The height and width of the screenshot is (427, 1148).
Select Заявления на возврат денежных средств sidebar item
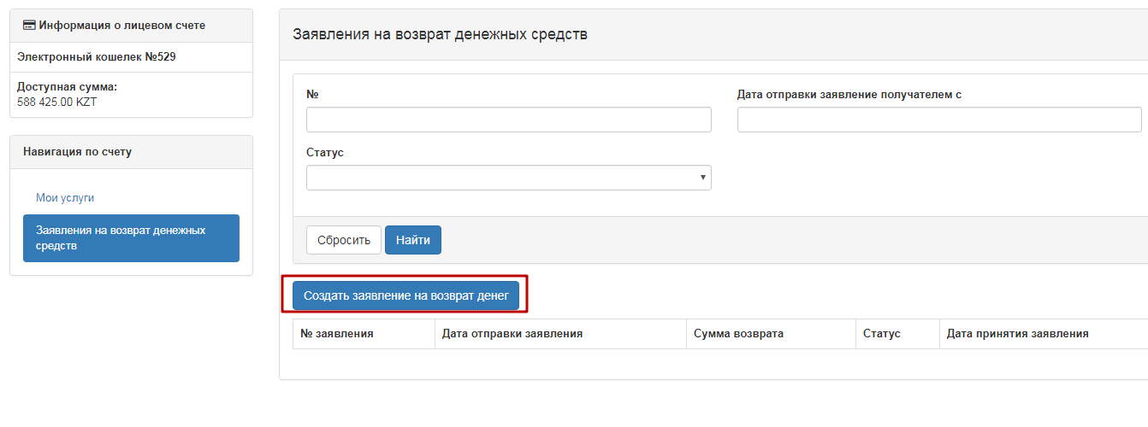131,238
